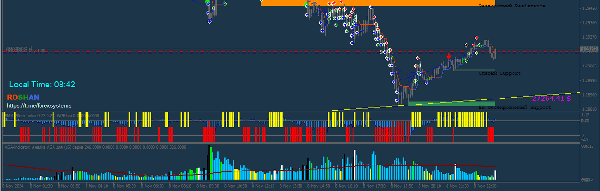This screenshot has height=191, width=600.
Task: Click the #860306031 sl order label
Action: pos(19,49)
